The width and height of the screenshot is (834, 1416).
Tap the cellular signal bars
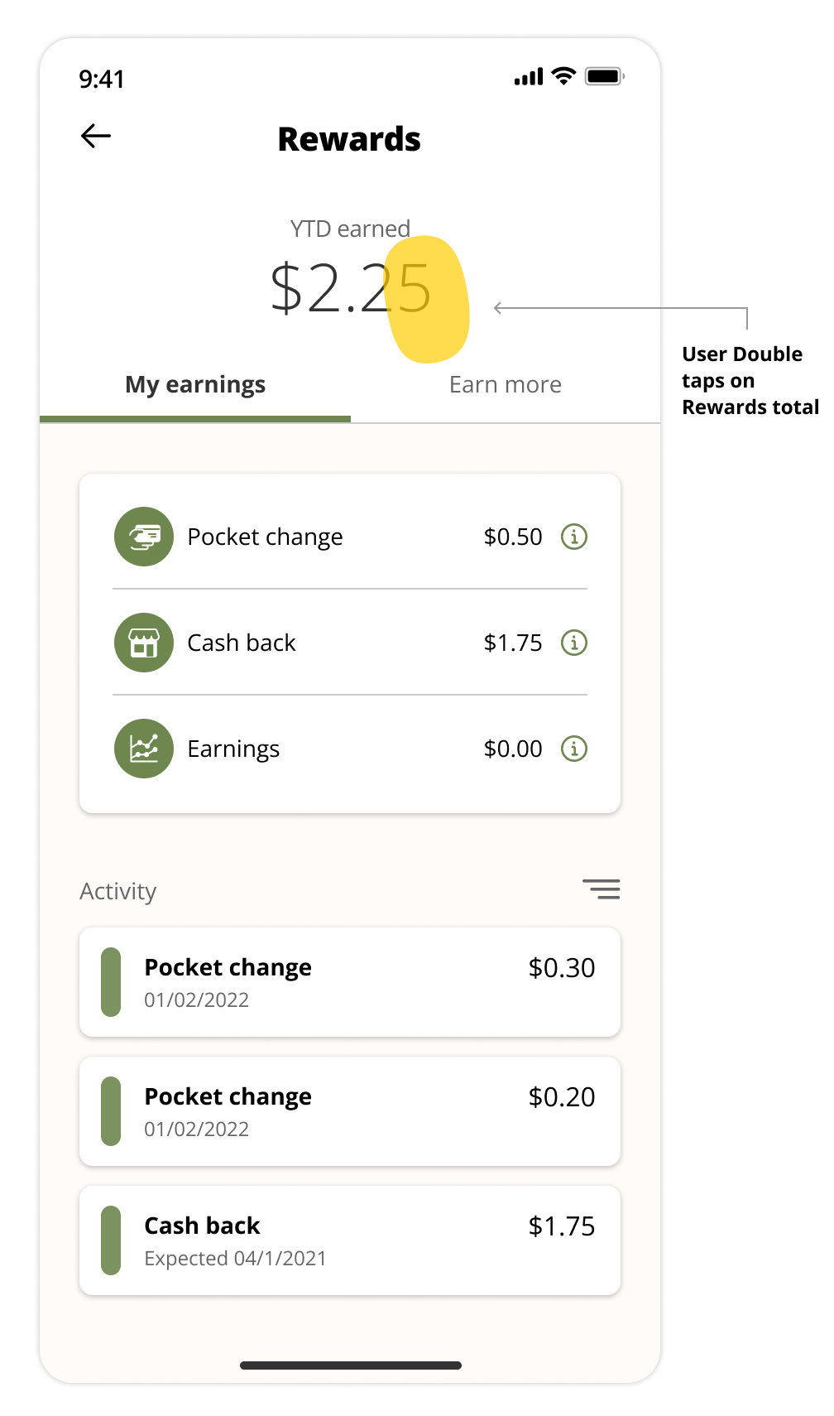[529, 77]
